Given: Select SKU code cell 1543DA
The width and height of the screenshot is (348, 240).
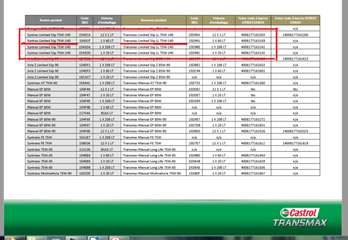Looking at the screenshot, I should (85, 47).
